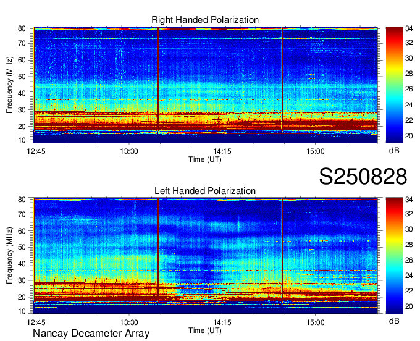Click the 15:00 tick label on bottom plot
420x341 pixels.
pyautogui.click(x=315, y=322)
